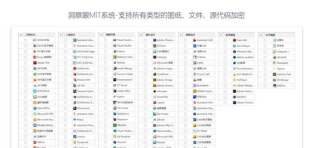313x148 pixels.
Task: Click the Typora label text
Action: (x=280, y=69)
